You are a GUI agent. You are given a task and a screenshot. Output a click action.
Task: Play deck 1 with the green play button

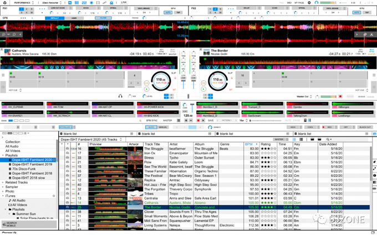coord(146,89)
